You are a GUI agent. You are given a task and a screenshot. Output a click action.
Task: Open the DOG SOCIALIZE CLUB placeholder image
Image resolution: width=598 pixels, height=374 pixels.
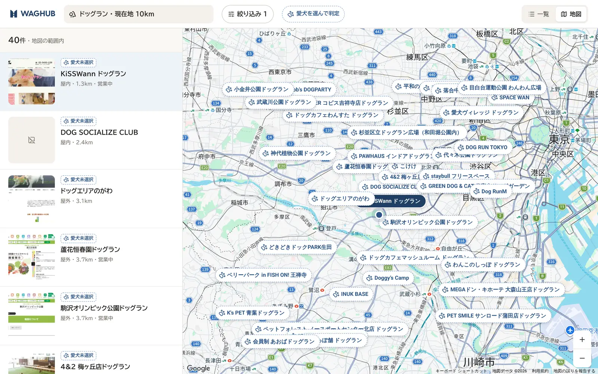32,140
